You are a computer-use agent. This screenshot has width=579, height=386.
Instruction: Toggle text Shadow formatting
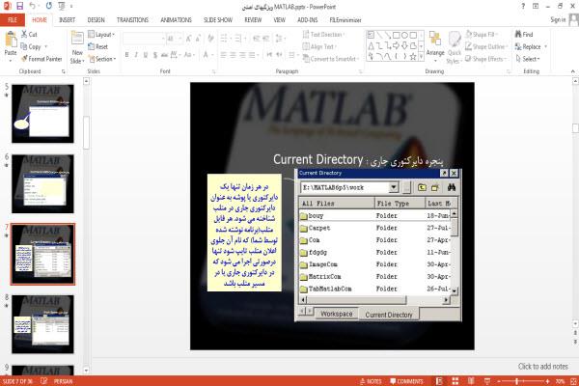pyautogui.click(x=155, y=55)
